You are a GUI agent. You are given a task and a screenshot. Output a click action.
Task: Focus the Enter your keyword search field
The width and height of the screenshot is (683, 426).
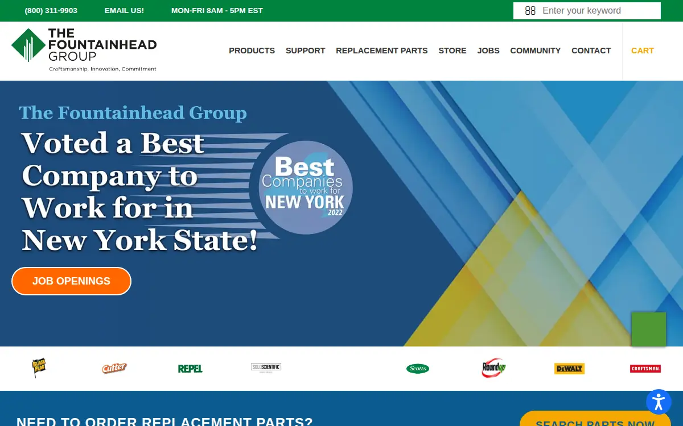(x=587, y=11)
